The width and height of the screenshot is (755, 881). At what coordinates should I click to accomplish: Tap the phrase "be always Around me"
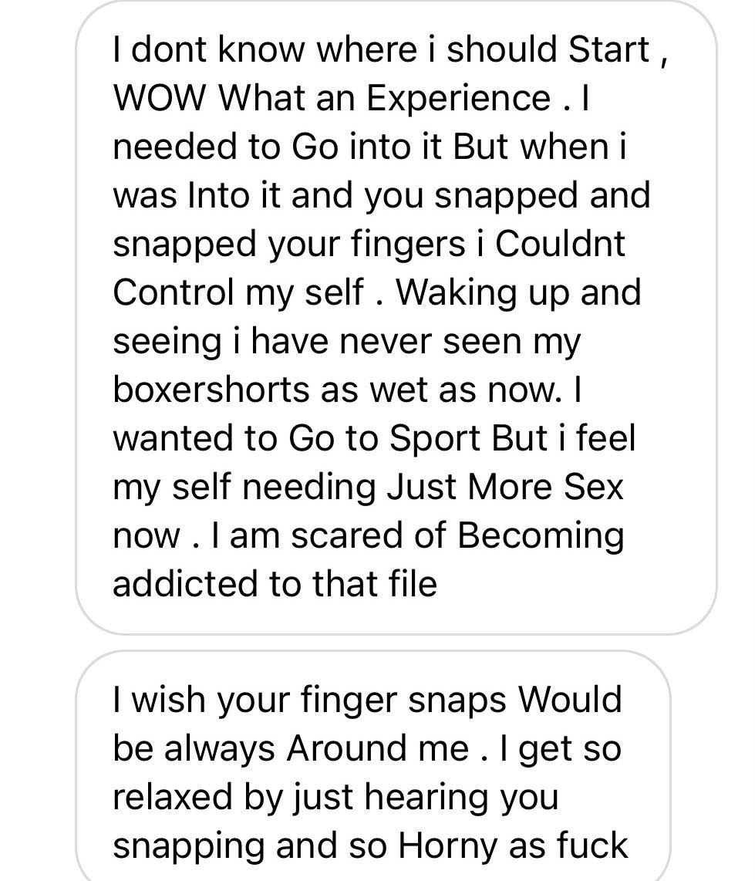click(x=290, y=748)
